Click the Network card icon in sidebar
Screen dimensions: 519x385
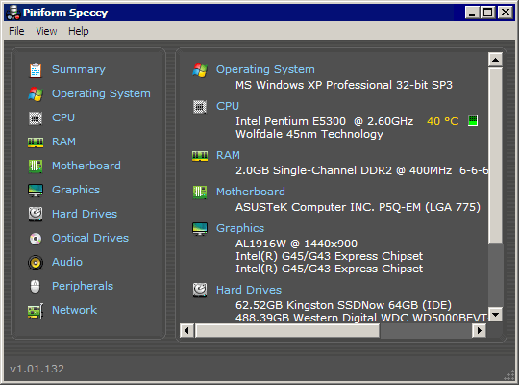(36, 311)
